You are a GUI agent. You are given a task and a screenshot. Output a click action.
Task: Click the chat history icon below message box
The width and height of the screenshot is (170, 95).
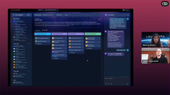click(x=106, y=84)
